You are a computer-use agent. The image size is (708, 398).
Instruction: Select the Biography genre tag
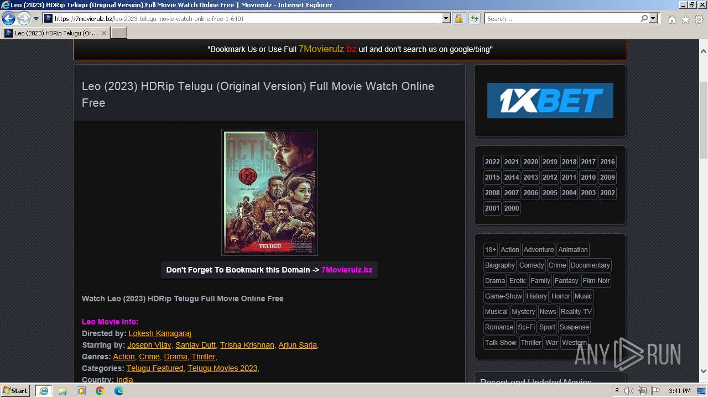click(x=500, y=265)
